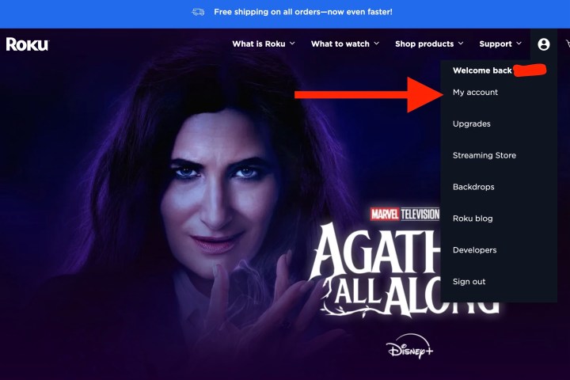570x380 pixels.
Task: Click the free shipping banner text
Action: (x=302, y=12)
